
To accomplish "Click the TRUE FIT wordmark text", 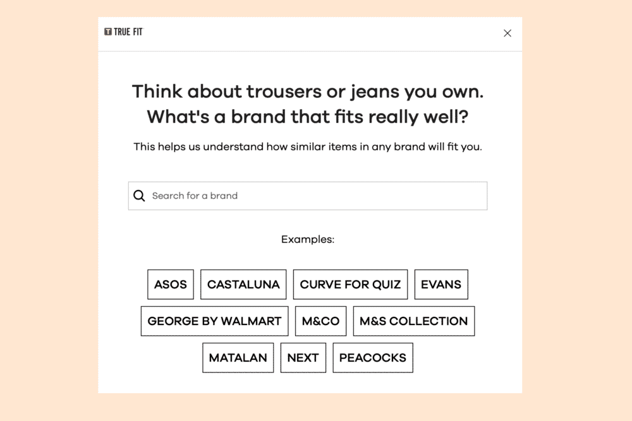I will click(128, 32).
